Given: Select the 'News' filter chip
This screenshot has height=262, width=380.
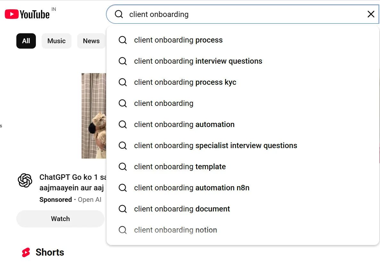Looking at the screenshot, I should point(91,41).
